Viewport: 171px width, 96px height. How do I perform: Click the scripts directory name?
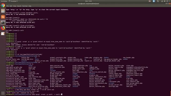(111, 83)
